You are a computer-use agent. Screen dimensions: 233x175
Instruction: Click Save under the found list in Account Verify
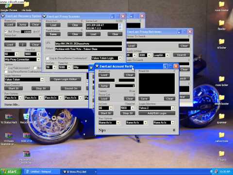144,99
